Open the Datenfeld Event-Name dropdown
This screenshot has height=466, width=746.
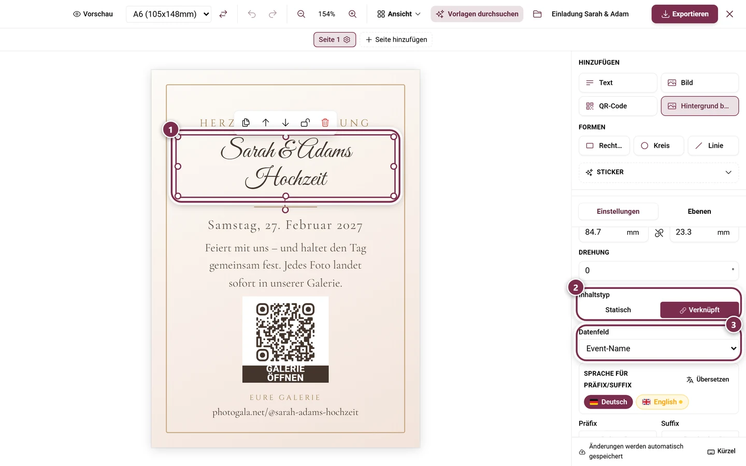[658, 348]
